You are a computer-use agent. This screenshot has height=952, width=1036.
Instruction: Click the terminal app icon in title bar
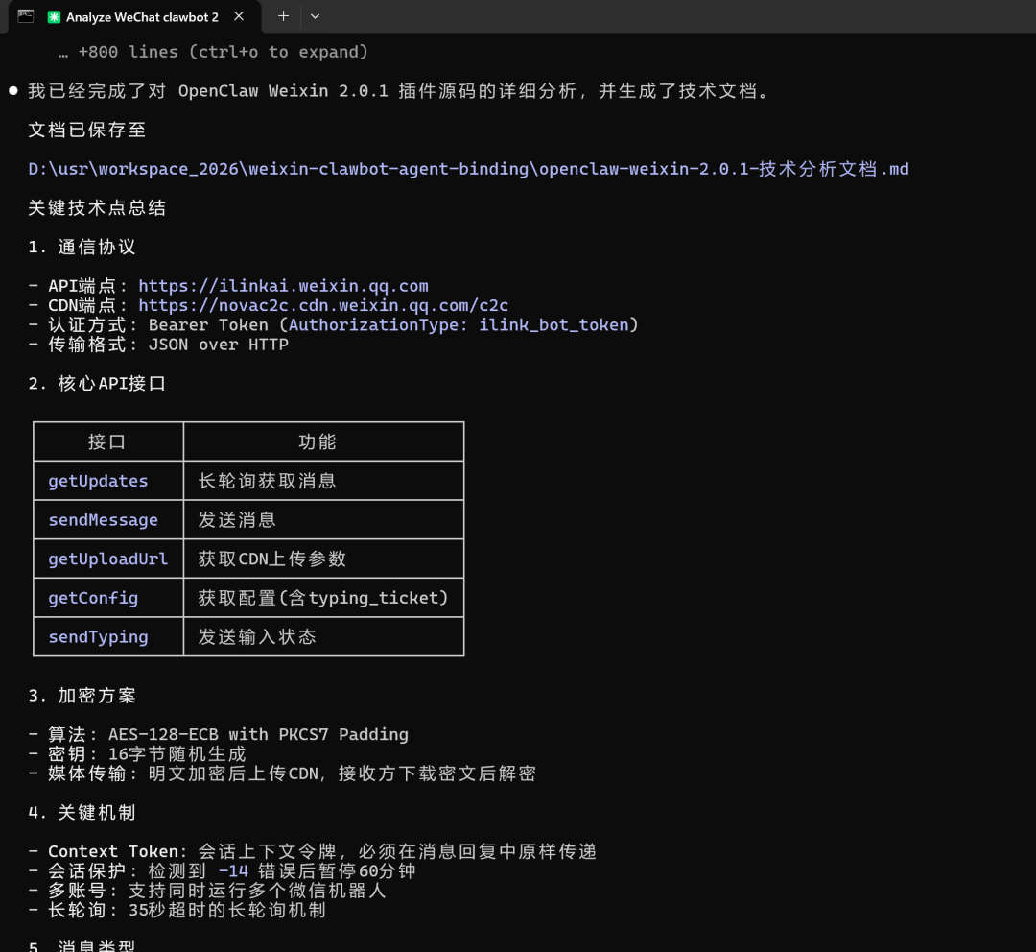pos(26,16)
